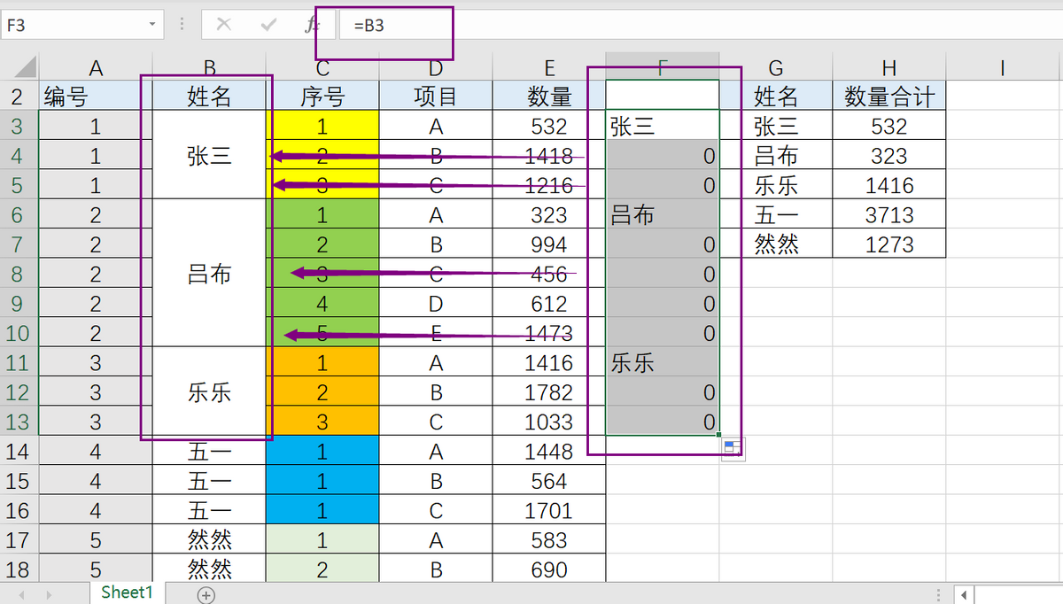Click next sheet navigation arrow
The height and width of the screenshot is (604, 1063).
pyautogui.click(x=50, y=595)
